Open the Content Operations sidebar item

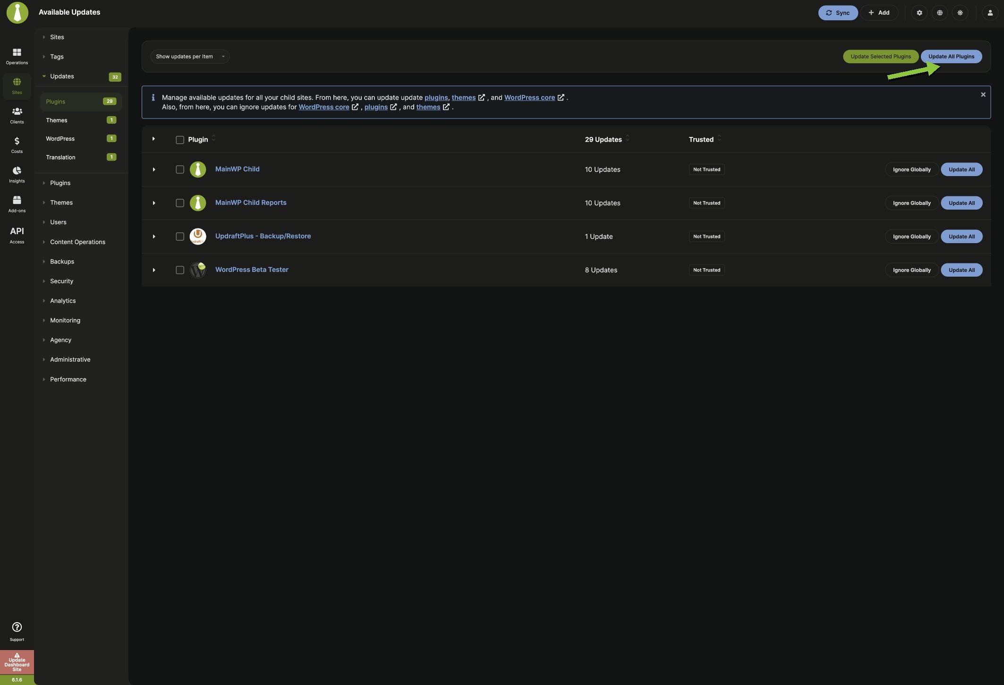click(77, 242)
